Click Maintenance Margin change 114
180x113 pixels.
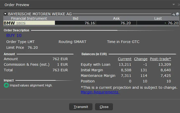[x=144, y=76]
